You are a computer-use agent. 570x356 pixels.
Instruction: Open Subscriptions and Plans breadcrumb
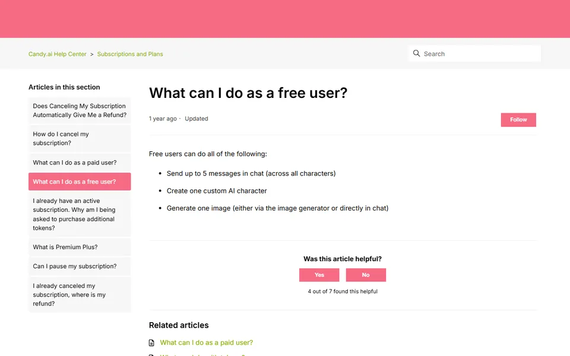130,54
